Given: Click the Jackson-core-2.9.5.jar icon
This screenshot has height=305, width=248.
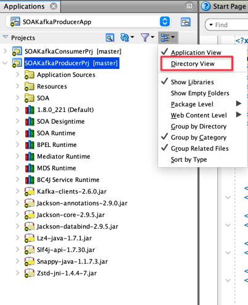Looking at the screenshot, I should click(x=30, y=215).
